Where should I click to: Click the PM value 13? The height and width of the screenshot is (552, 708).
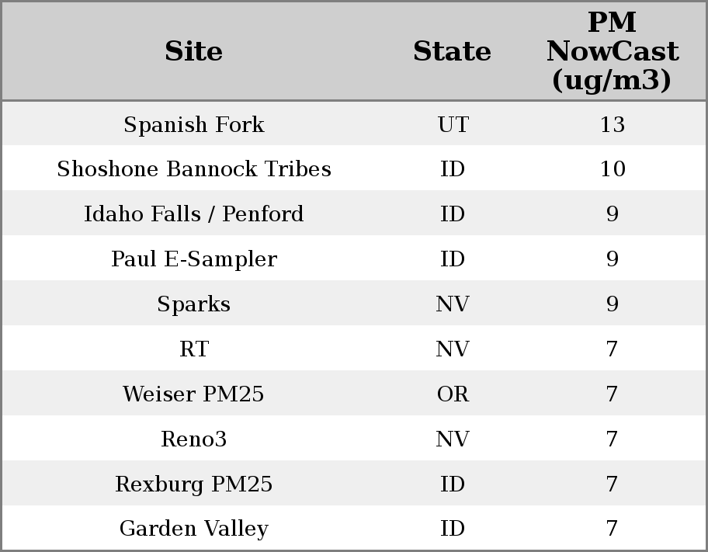point(612,124)
